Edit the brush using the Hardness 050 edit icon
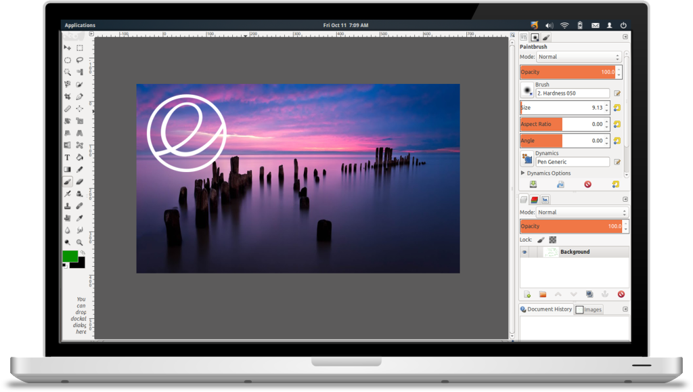 (x=617, y=93)
